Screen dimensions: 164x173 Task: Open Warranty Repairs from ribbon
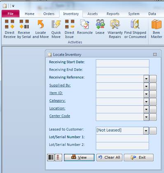[115, 29]
